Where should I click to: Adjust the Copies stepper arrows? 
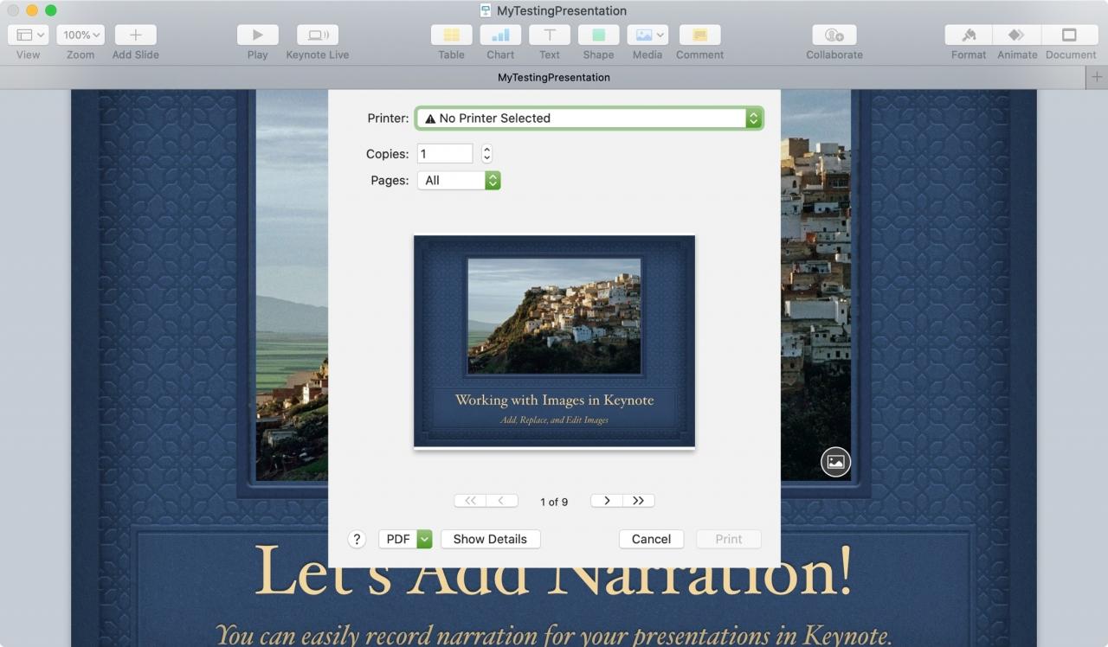point(486,154)
